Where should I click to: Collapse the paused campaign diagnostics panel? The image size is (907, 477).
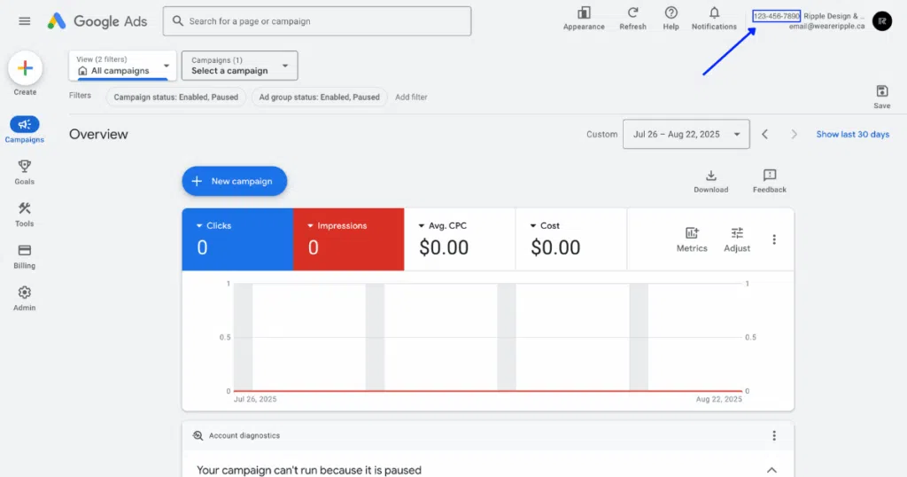point(771,470)
